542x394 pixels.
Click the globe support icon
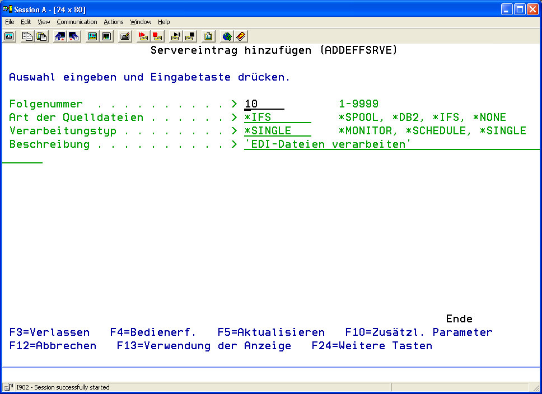[227, 36]
